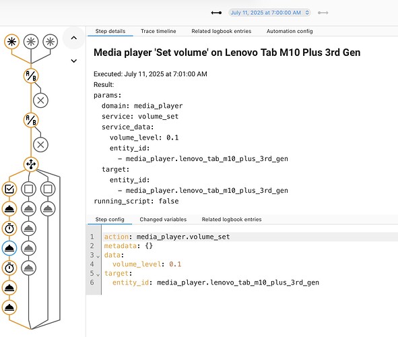Click third unchecked choose option node
This screenshot has height=337, width=398.
coord(48,189)
